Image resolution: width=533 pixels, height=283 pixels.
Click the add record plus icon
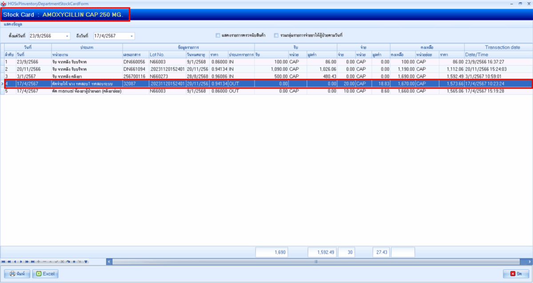coord(39,262)
